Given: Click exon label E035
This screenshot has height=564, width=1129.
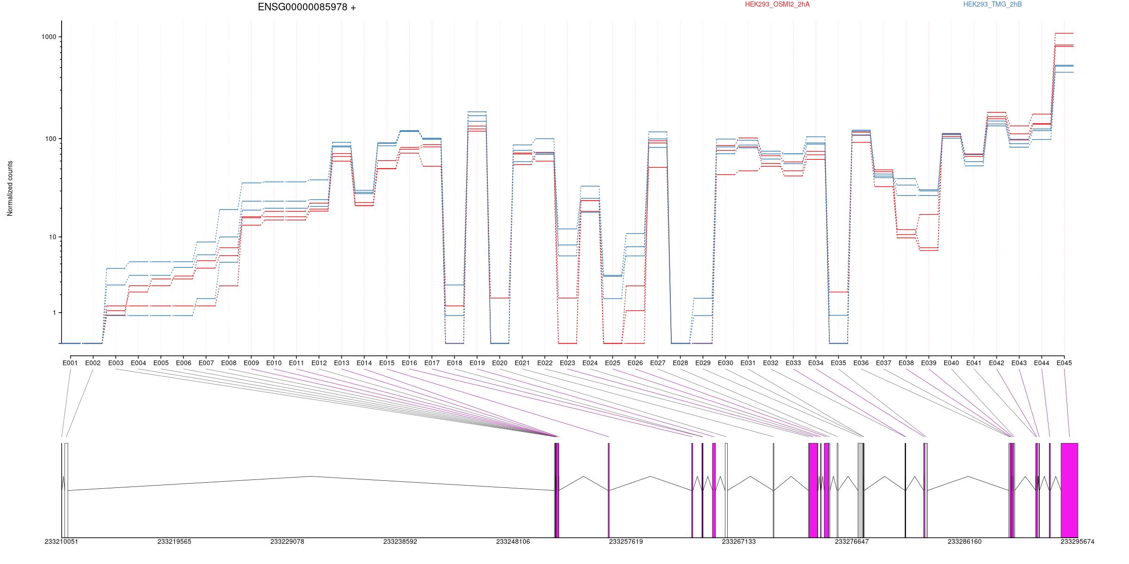Looking at the screenshot, I should pos(838,363).
